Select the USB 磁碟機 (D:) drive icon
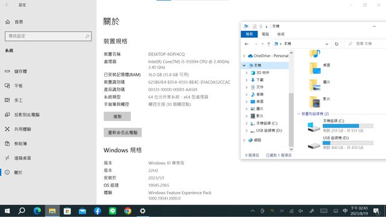This screenshot has width=386, height=217. coord(314,145)
